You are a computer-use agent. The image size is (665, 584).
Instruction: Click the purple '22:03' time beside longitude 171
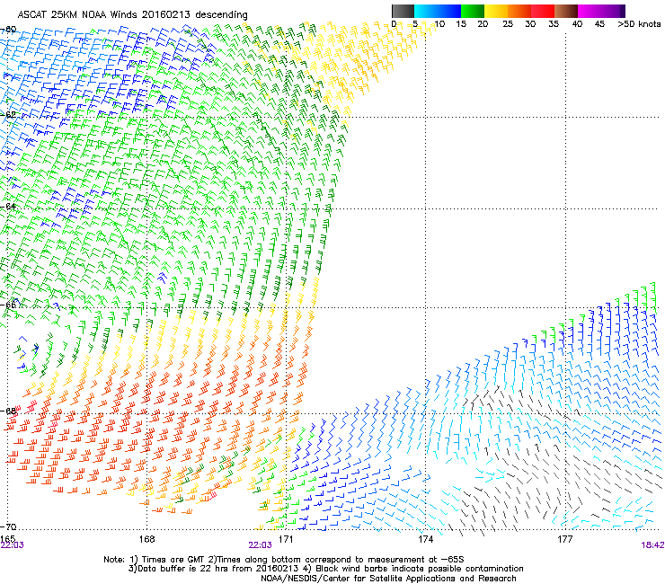point(260,545)
